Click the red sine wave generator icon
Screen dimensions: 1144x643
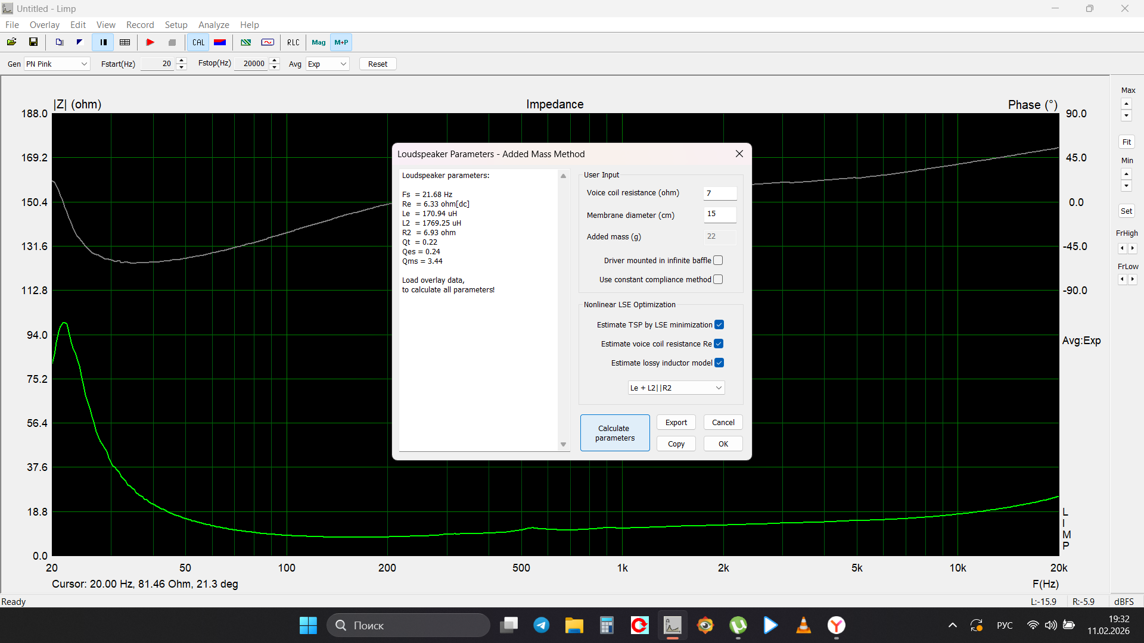click(268, 42)
